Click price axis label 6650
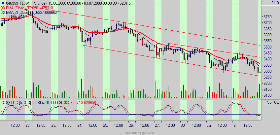 coord(267,29)
